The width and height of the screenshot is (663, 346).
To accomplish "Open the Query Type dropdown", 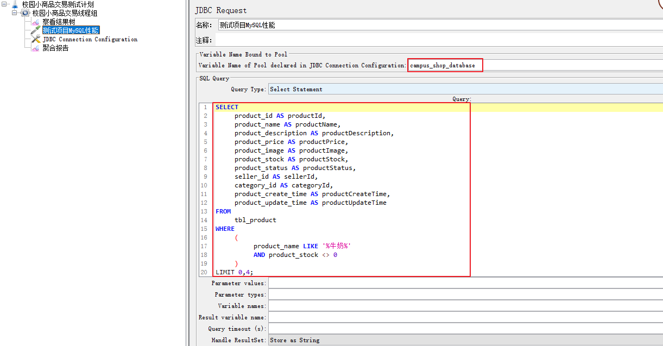I will click(465, 89).
